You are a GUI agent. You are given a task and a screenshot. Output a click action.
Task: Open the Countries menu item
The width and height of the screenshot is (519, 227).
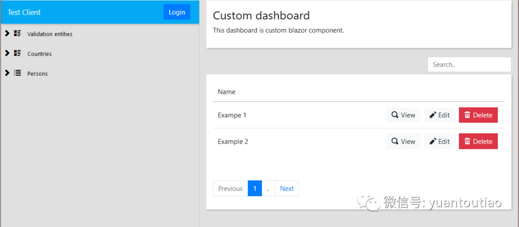pyautogui.click(x=39, y=54)
